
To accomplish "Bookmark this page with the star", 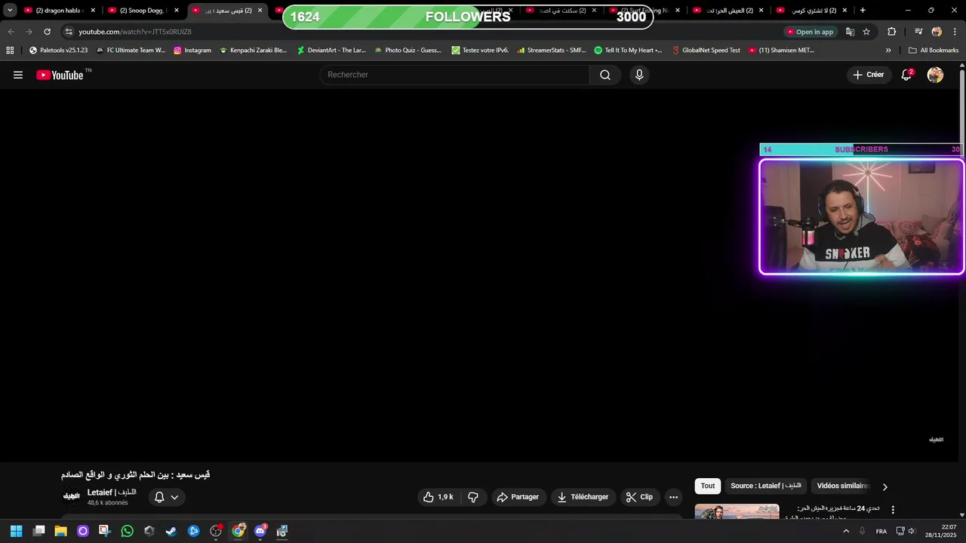I will pos(866,32).
